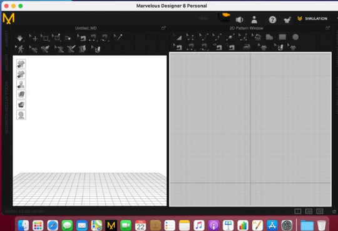338x231 pixels.
Task: Click the Fold Arrangement tool in 3D toolbar
Action: point(68,38)
